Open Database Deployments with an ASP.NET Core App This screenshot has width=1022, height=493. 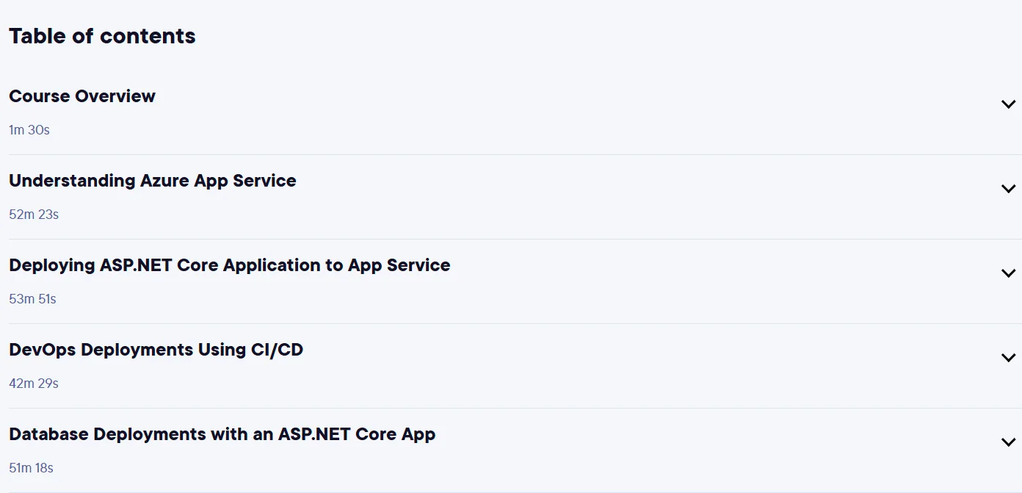[222, 434]
